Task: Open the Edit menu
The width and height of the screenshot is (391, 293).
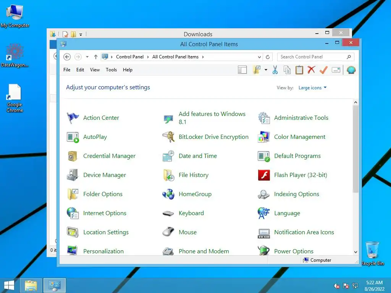Action: tap(80, 70)
